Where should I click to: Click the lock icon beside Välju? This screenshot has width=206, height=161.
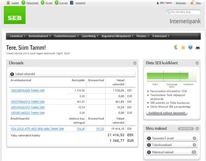[x=192, y=3]
